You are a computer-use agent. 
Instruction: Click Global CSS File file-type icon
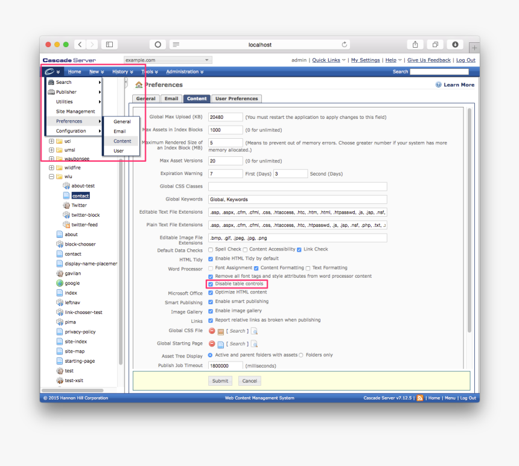221,331
